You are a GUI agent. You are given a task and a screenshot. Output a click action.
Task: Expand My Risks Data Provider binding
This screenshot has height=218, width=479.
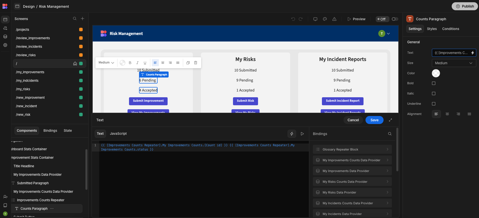pyautogui.click(x=352, y=192)
